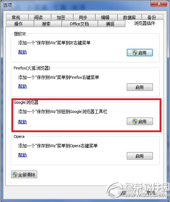Screen dimensions: 170x202
Task: Enable the Google browser toolbar plugin
Action: point(140,121)
